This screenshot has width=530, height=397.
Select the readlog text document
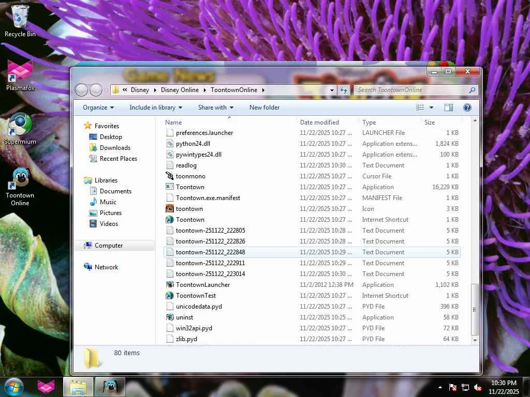click(312, 165)
